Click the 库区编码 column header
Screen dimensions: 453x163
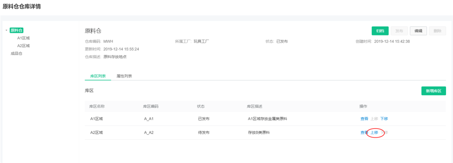click(151, 106)
